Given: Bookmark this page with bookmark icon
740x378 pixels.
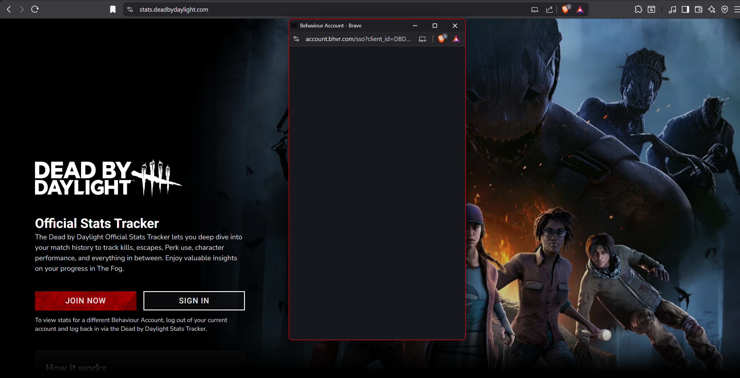Looking at the screenshot, I should (x=113, y=9).
